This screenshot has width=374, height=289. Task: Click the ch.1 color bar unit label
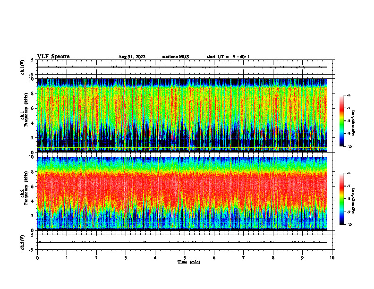click(354, 123)
